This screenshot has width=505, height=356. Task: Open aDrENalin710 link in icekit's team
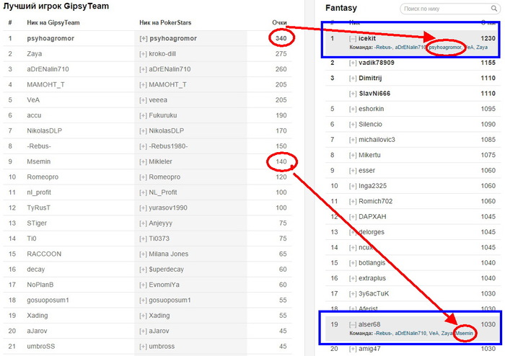[410, 48]
